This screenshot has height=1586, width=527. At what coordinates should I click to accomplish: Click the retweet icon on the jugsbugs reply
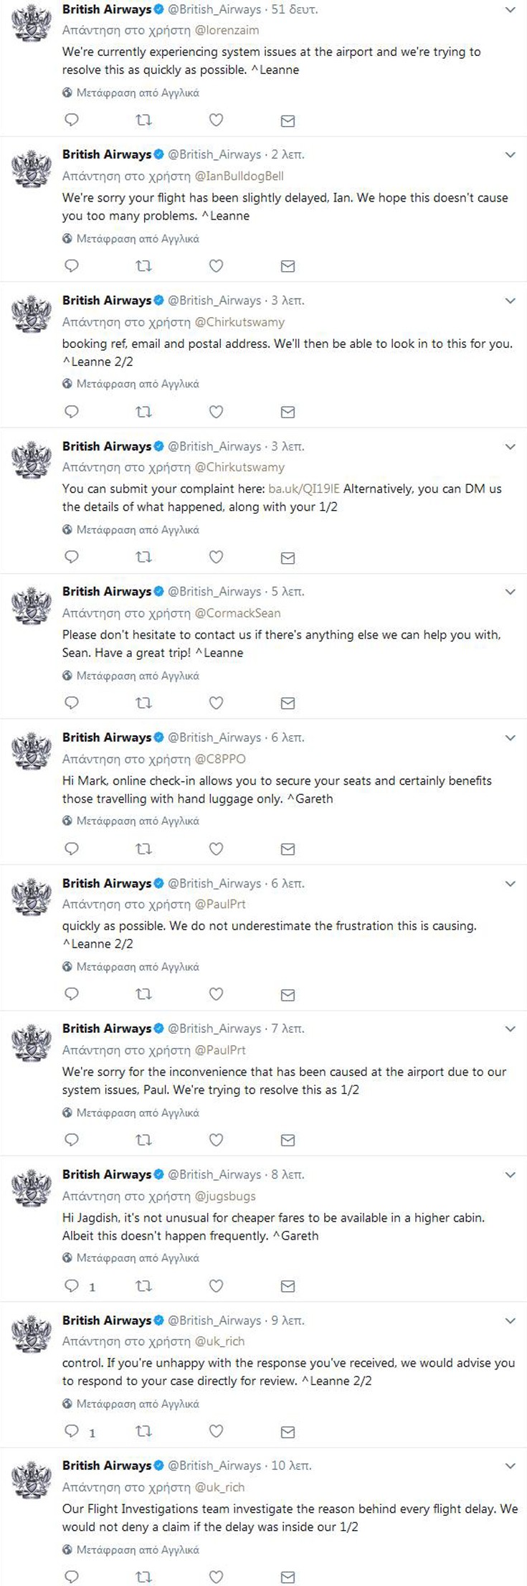pyautogui.click(x=143, y=1286)
